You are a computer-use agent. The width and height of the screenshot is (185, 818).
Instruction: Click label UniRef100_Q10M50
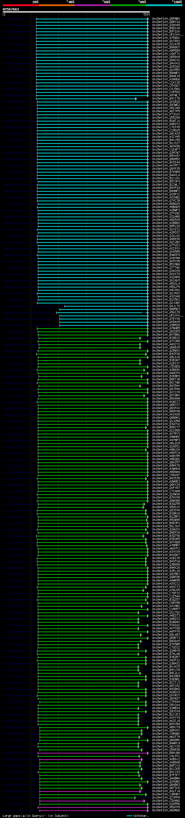pyautogui.click(x=166, y=70)
